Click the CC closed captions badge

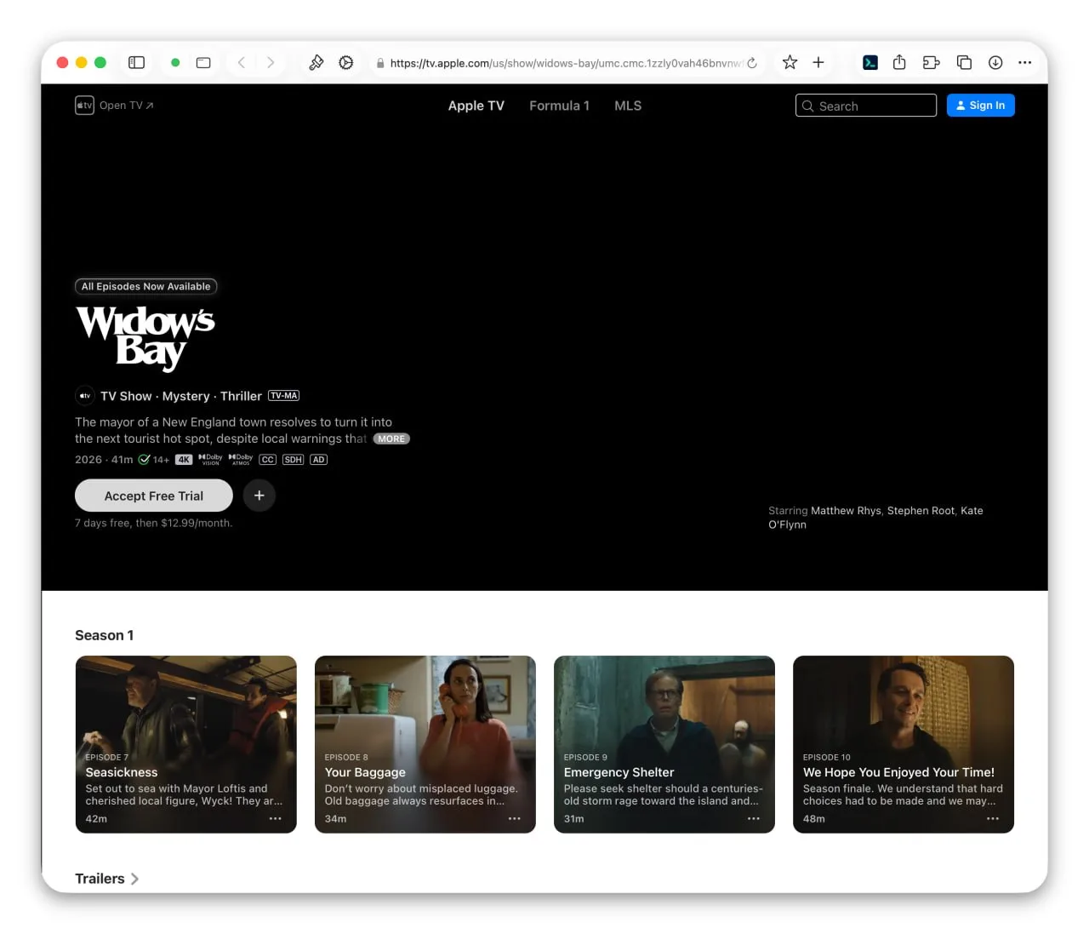pos(268,460)
